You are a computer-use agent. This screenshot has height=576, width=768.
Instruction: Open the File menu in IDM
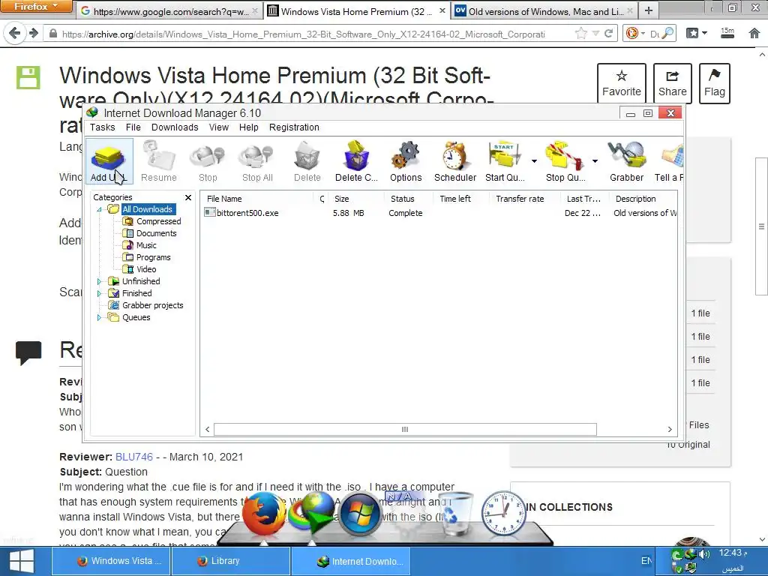click(133, 127)
